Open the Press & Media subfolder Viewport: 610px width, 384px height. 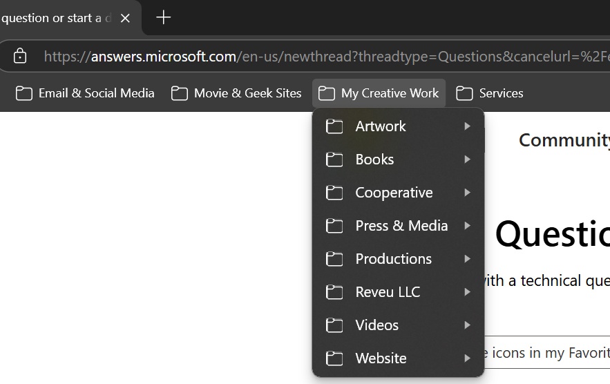coord(398,226)
